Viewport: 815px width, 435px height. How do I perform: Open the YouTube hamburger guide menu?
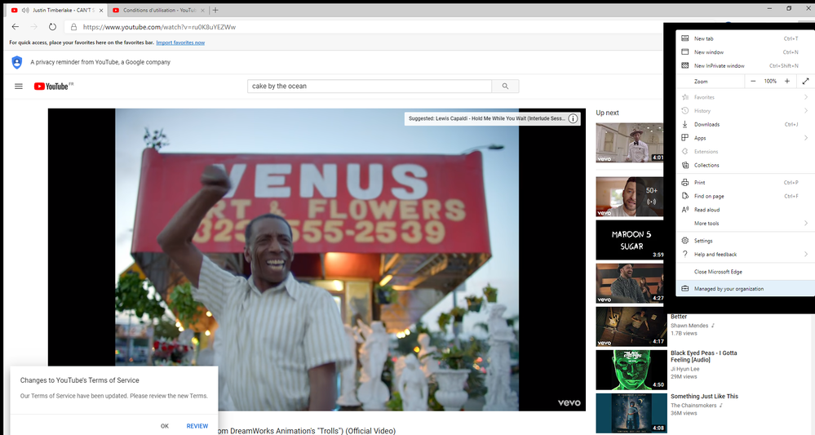click(x=19, y=87)
